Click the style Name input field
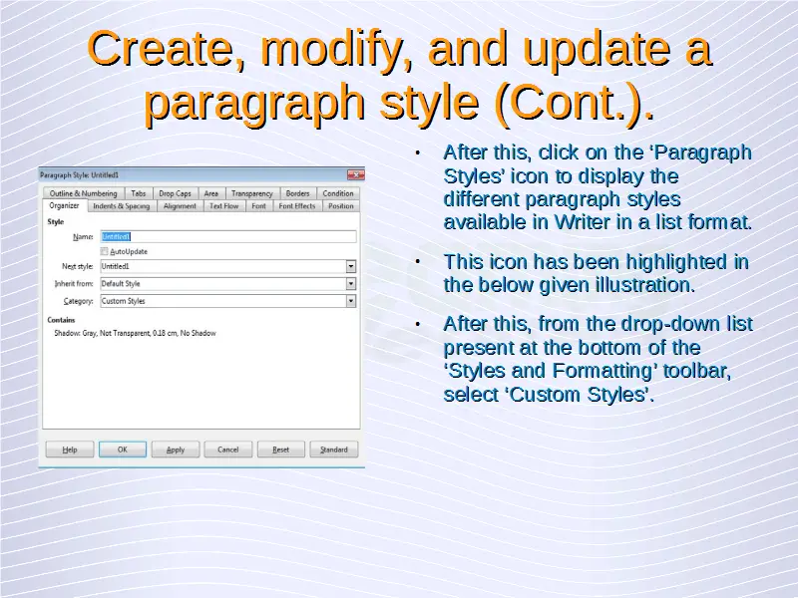This screenshot has width=798, height=598. coord(227,237)
